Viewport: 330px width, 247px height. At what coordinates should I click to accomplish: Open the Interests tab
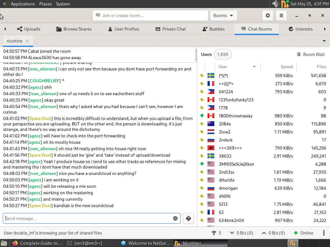pyautogui.click(x=301, y=29)
